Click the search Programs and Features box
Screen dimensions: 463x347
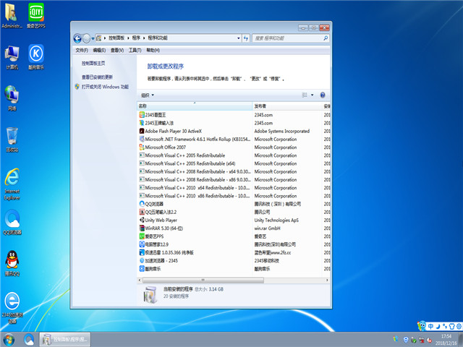click(287, 38)
